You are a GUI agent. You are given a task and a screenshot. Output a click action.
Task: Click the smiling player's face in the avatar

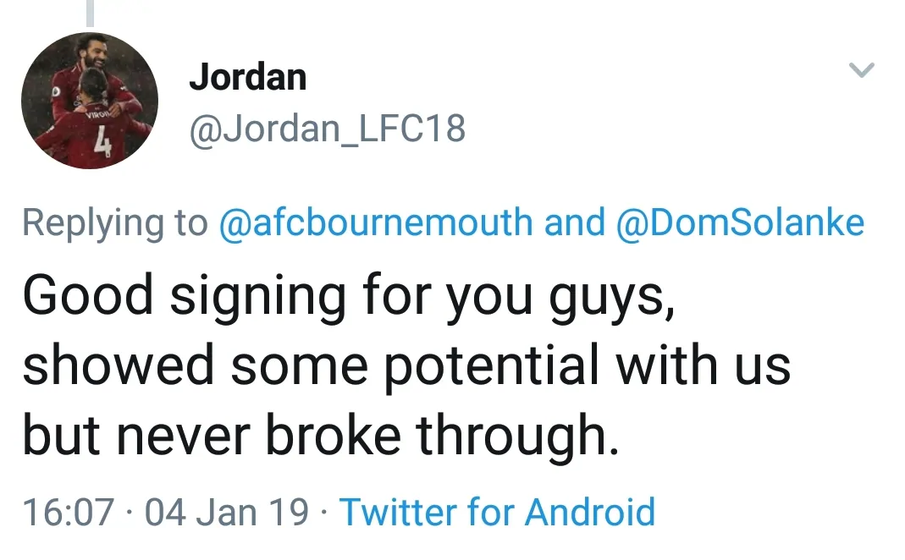[95, 56]
